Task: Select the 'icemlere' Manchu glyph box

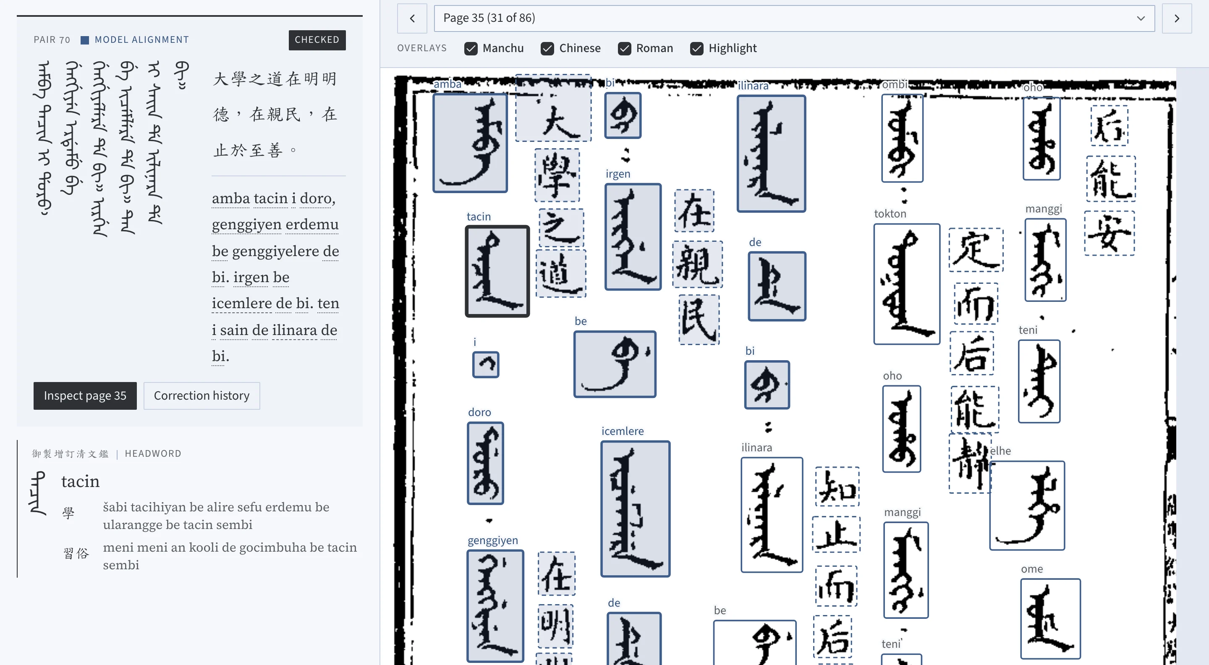Action: [x=635, y=508]
